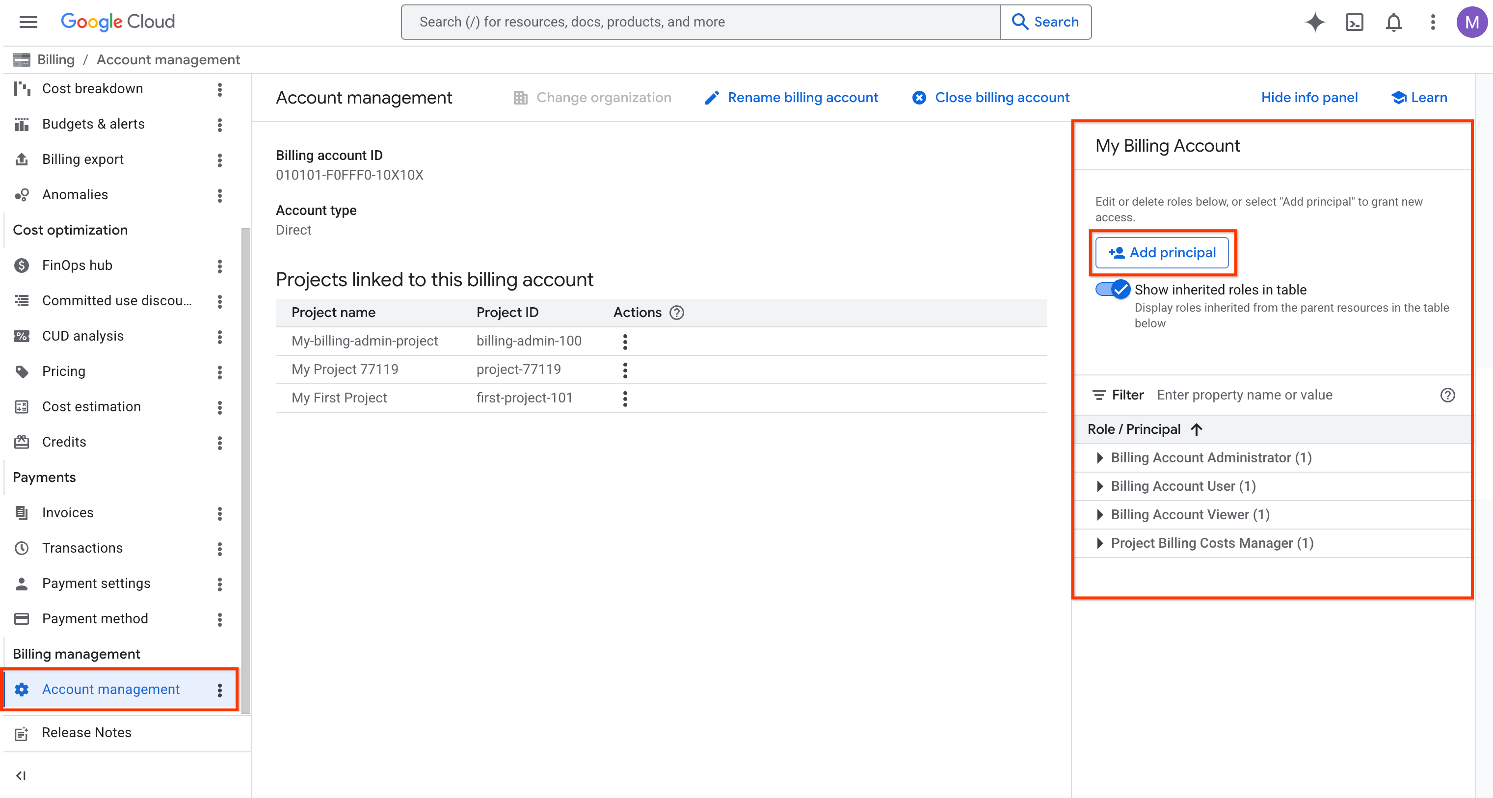Toggle Show inherited roles in table

coord(1112,289)
